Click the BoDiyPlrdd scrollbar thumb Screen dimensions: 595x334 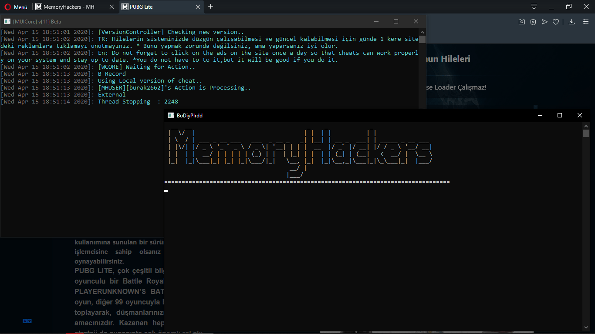point(586,133)
